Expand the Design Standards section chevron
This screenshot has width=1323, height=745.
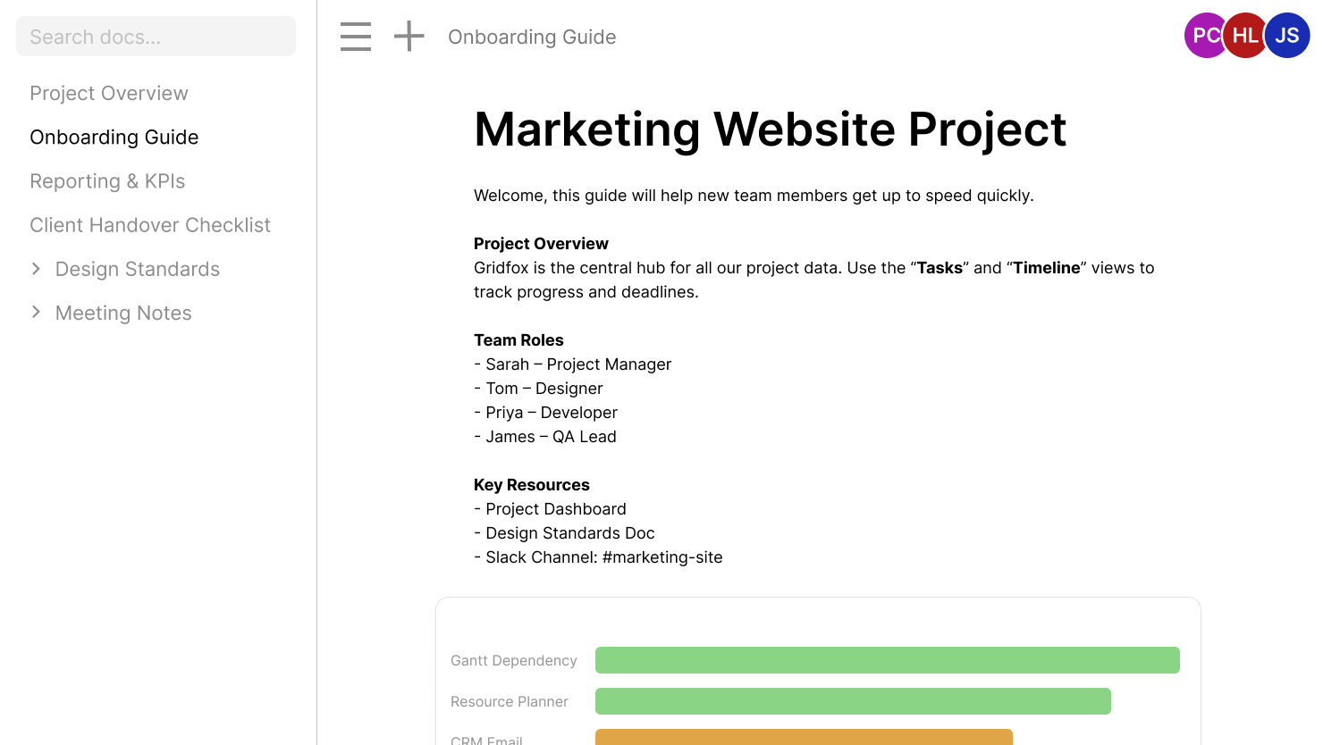(36, 269)
